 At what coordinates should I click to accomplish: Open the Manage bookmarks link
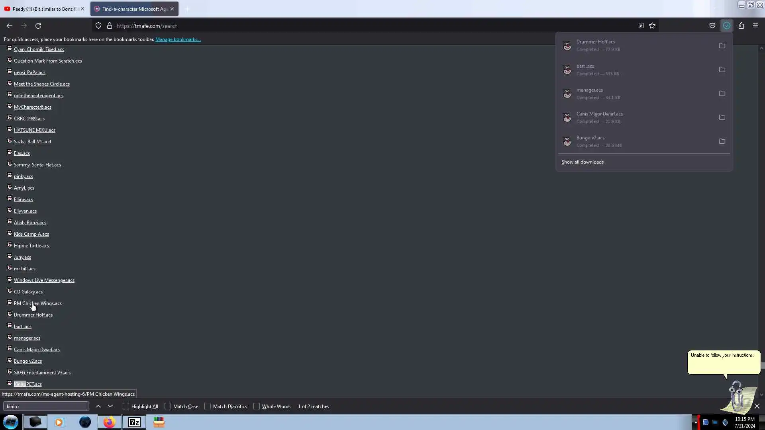(178, 39)
